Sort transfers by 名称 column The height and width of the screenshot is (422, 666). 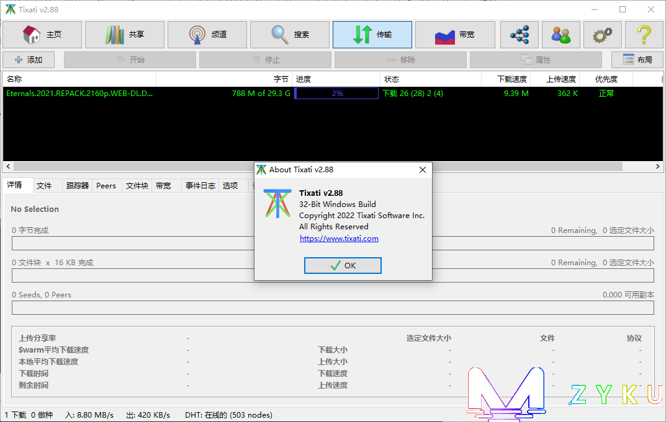[x=80, y=79]
